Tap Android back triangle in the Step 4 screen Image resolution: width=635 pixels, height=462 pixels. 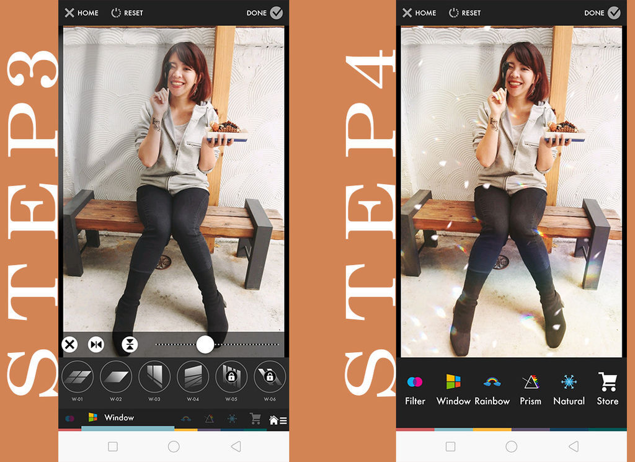pyautogui.click(x=574, y=446)
